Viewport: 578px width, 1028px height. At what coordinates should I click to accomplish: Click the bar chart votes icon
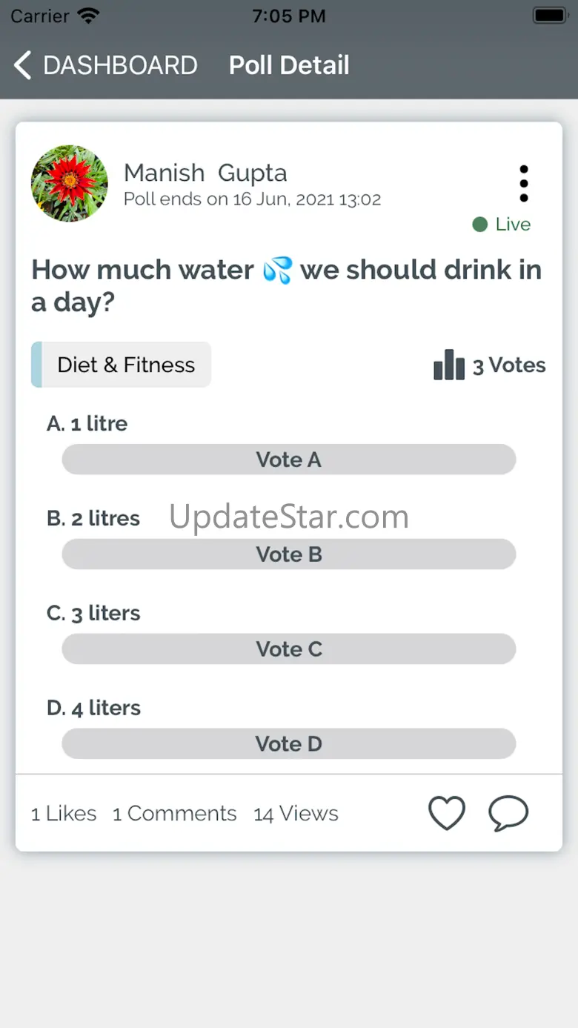point(449,365)
